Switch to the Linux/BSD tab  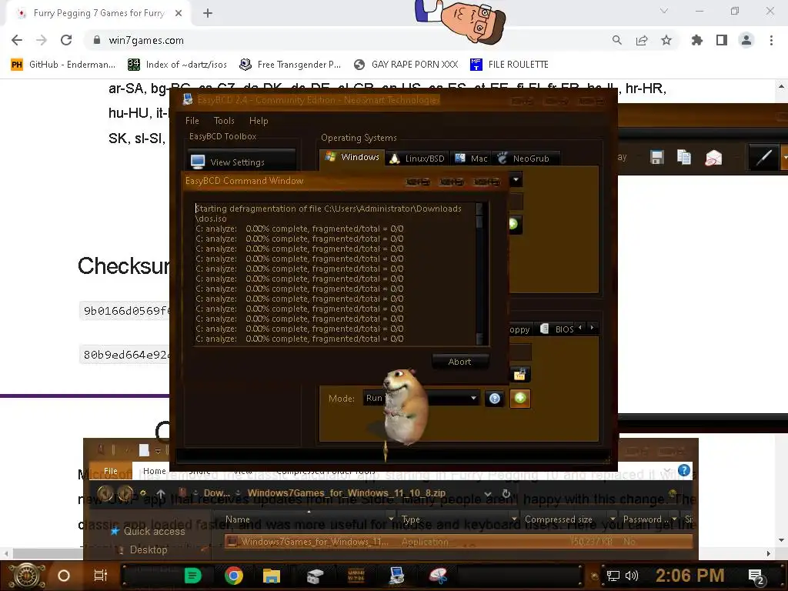click(x=417, y=159)
